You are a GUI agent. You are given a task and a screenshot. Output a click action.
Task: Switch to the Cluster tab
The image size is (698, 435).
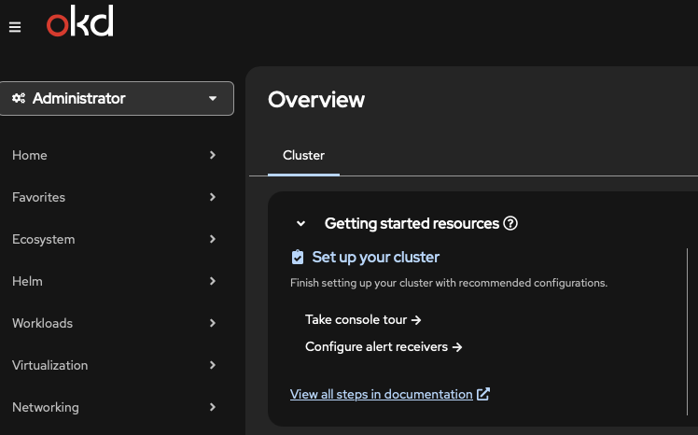point(303,155)
